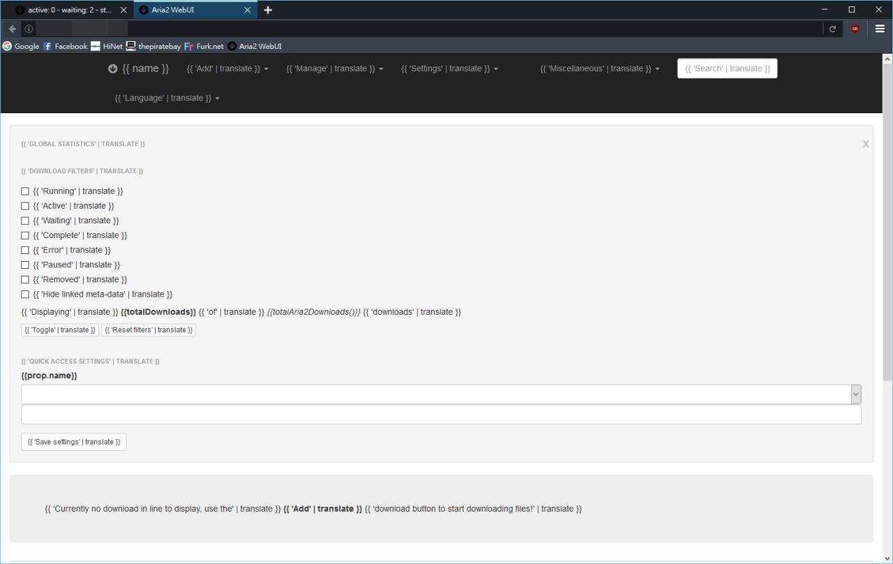Open the uBlock extension icon
Image resolution: width=893 pixels, height=564 pixels.
click(855, 29)
